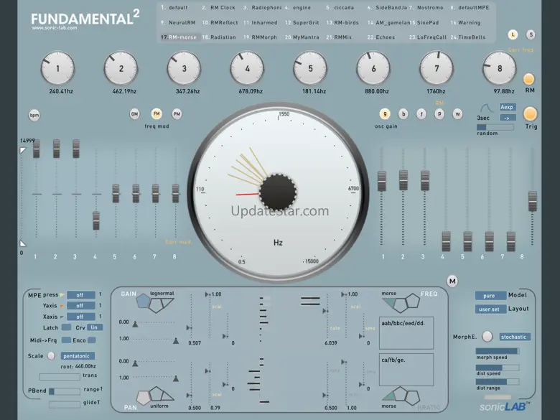Select preset 17. RM-morse
The width and height of the screenshot is (560, 420).
179,37
